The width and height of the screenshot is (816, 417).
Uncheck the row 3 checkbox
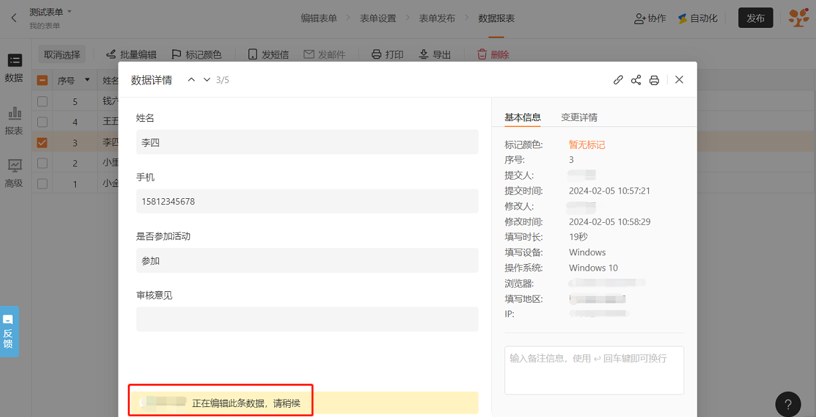42,142
